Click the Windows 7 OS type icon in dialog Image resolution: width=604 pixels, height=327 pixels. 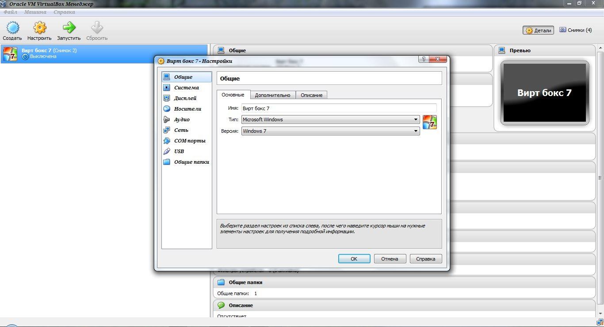(430, 122)
